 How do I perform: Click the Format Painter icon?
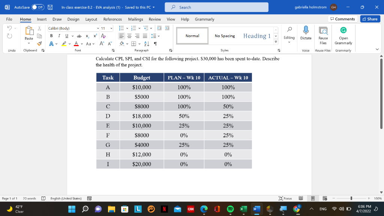[39, 43]
